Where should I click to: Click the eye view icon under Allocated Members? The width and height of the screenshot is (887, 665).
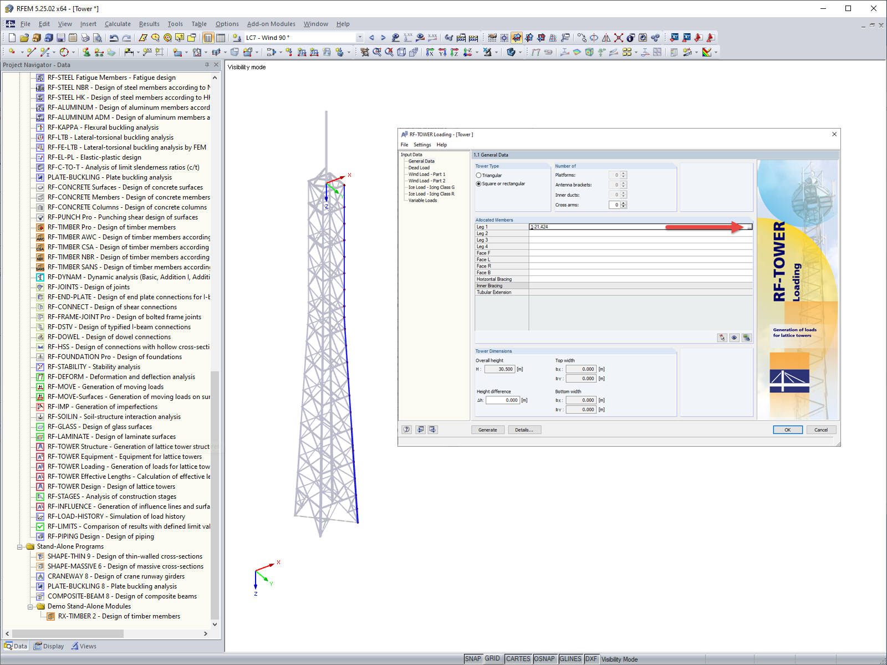734,337
